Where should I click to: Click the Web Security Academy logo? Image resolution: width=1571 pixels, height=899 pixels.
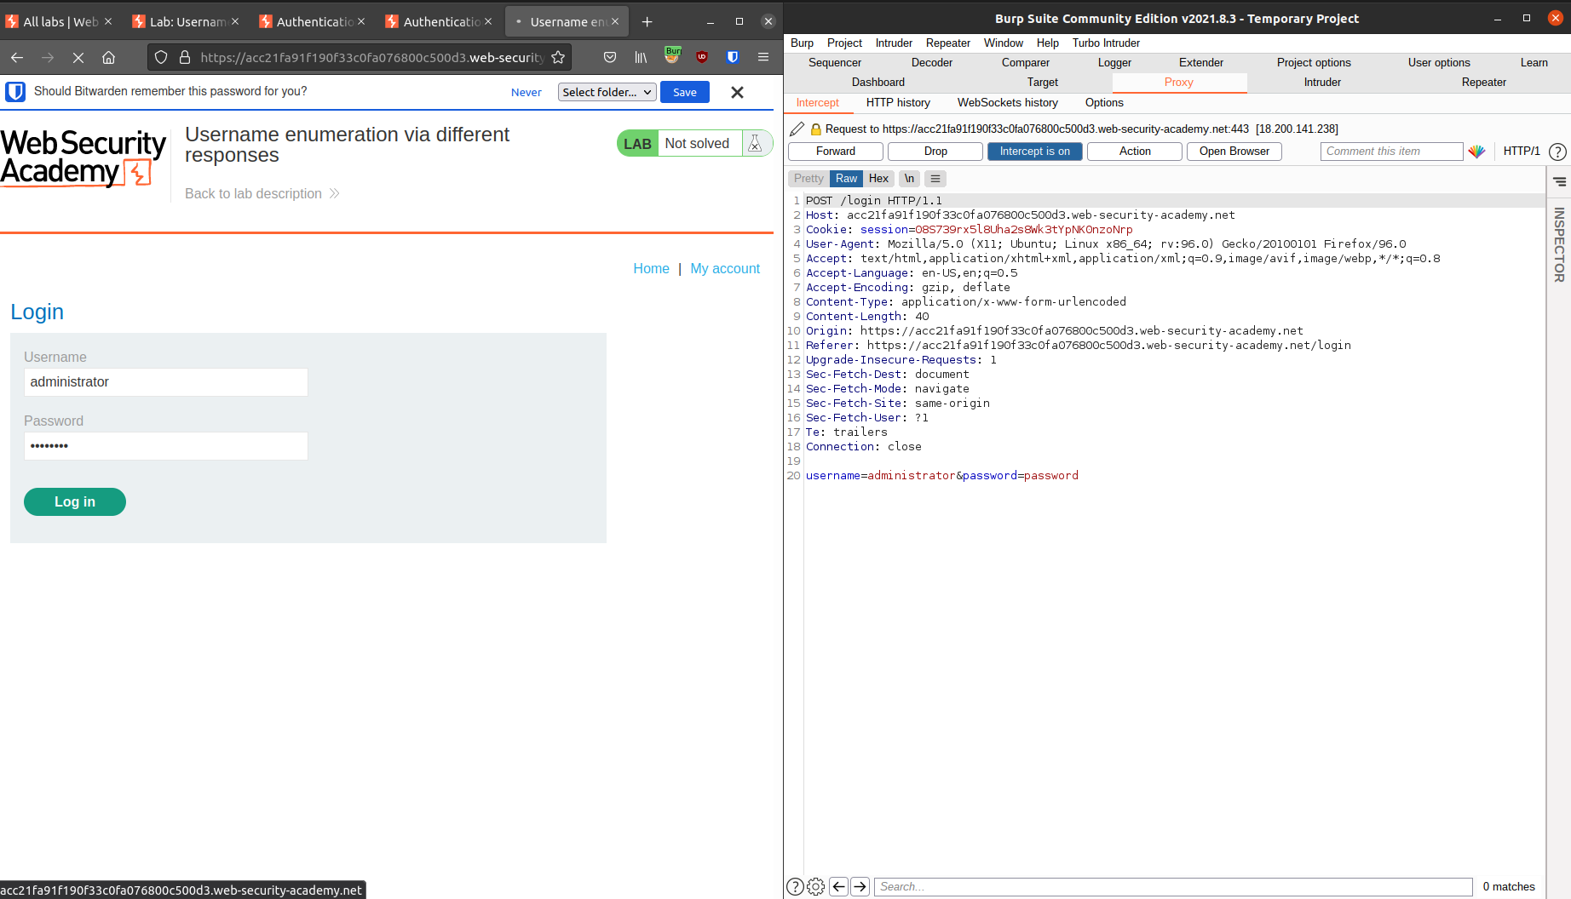tap(83, 157)
